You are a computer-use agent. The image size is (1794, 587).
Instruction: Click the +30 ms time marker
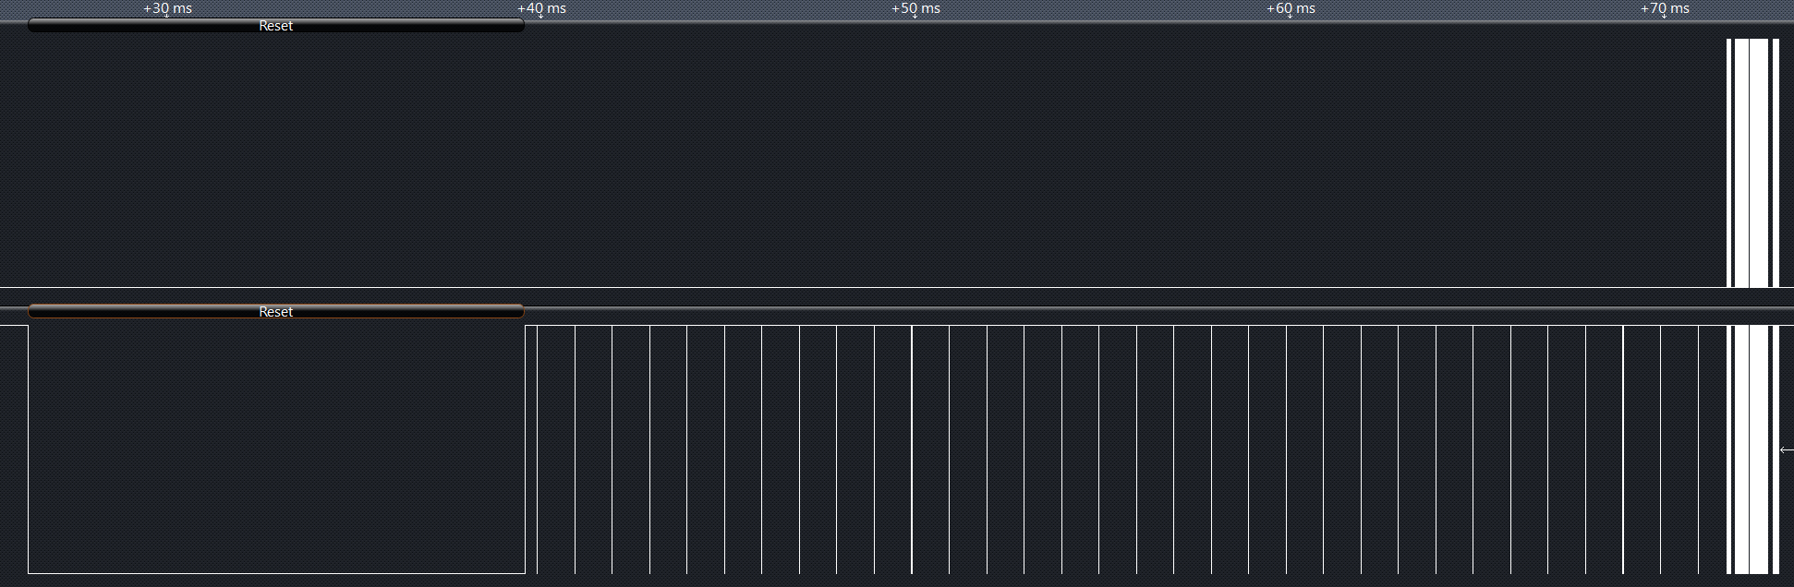click(167, 8)
